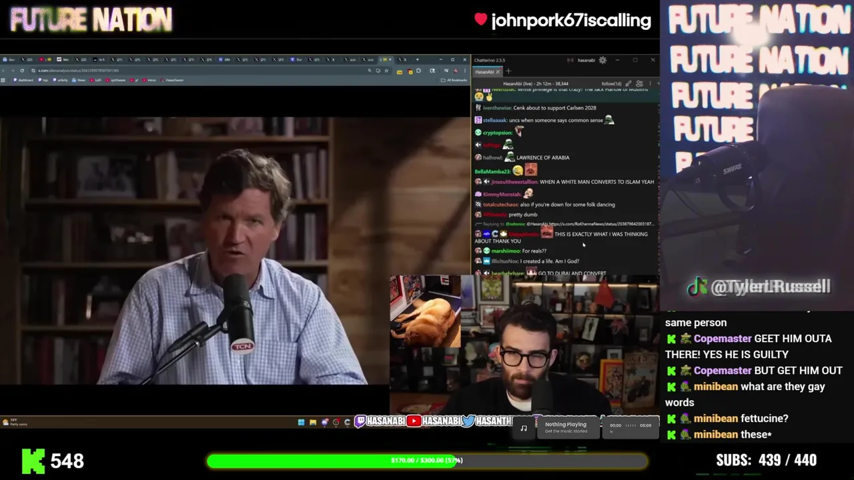Click the Kick logo beside 548
This screenshot has height=480, width=854.
pyautogui.click(x=33, y=461)
